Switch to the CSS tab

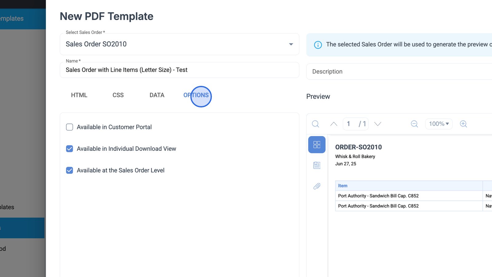pyautogui.click(x=118, y=95)
